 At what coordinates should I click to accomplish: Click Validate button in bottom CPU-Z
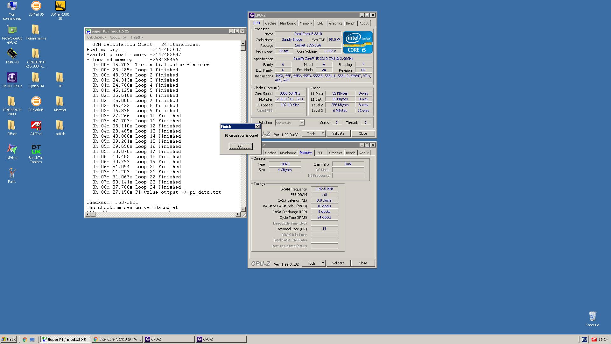coord(338,263)
